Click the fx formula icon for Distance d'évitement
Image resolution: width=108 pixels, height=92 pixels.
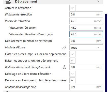64,67
